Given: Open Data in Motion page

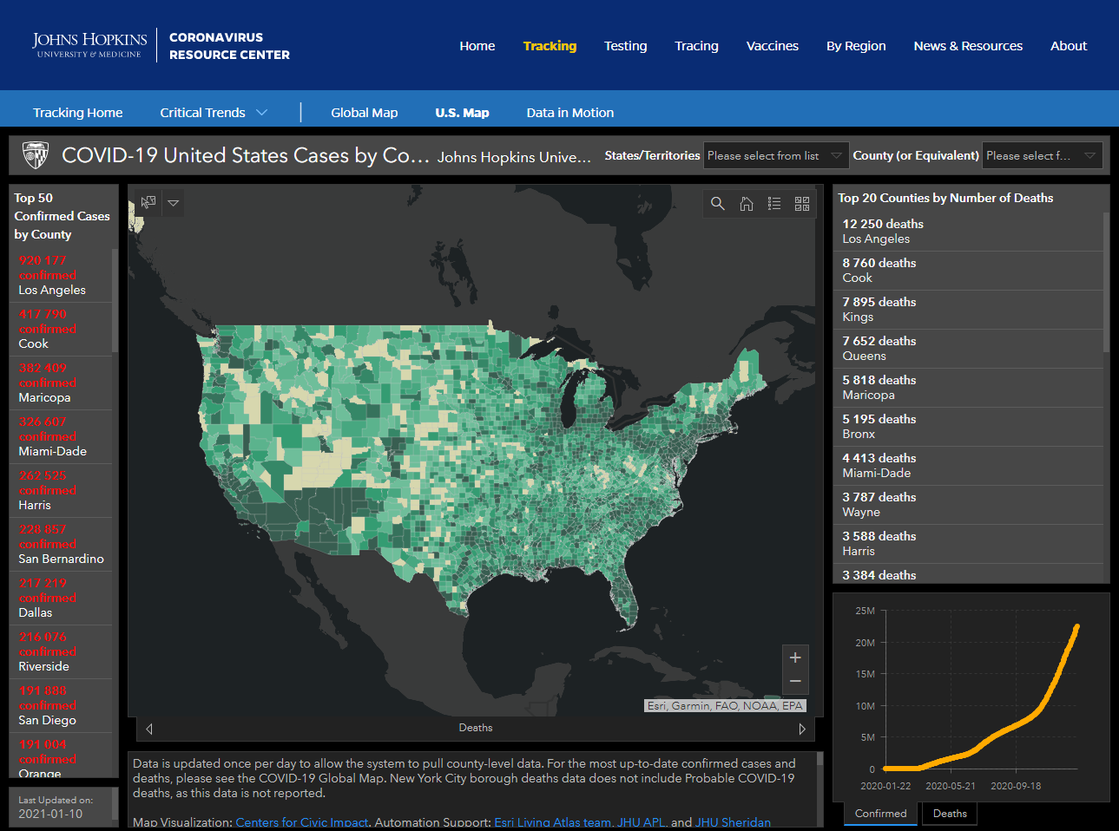Looking at the screenshot, I should pos(569,113).
